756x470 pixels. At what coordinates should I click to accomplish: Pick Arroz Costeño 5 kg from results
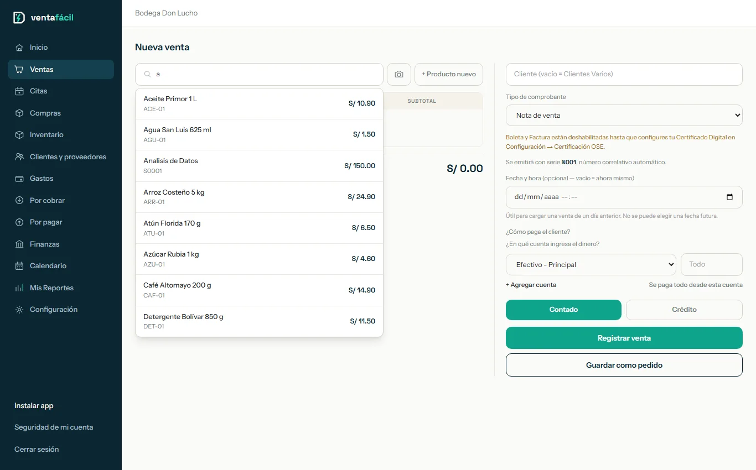[259, 197]
